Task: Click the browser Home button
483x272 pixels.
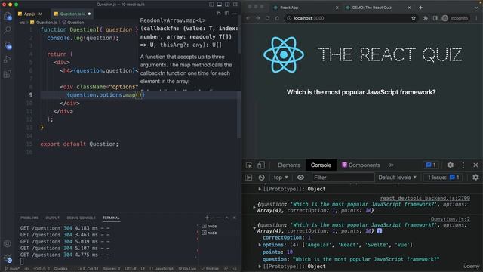Action: pyautogui.click(x=277, y=18)
